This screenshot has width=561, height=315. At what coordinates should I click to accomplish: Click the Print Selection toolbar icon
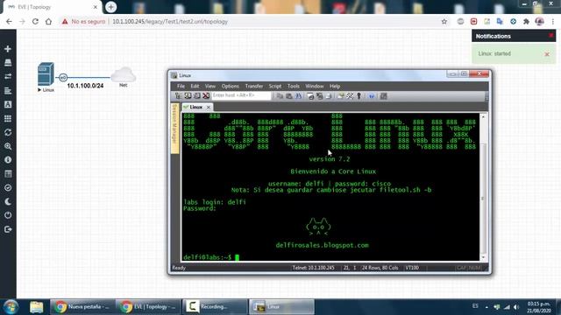319,95
